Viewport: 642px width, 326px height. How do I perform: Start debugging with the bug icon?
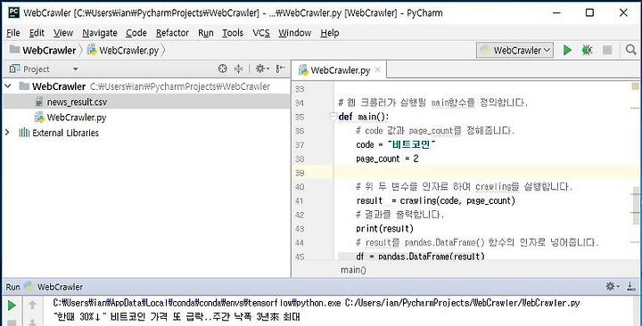pos(587,50)
